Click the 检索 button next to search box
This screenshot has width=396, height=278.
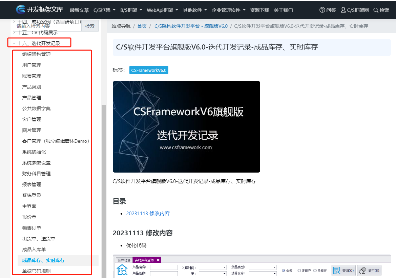coord(89,26)
